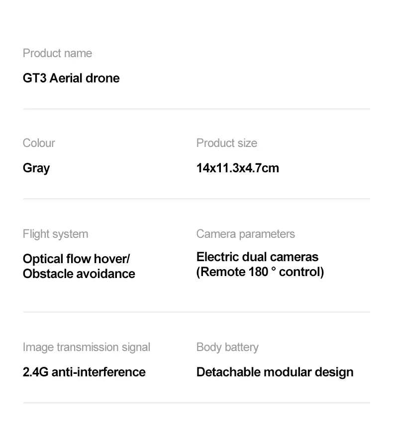This screenshot has width=393, height=423.
Task: Click the "Obstacle avoidance" text line
Action: click(79, 274)
